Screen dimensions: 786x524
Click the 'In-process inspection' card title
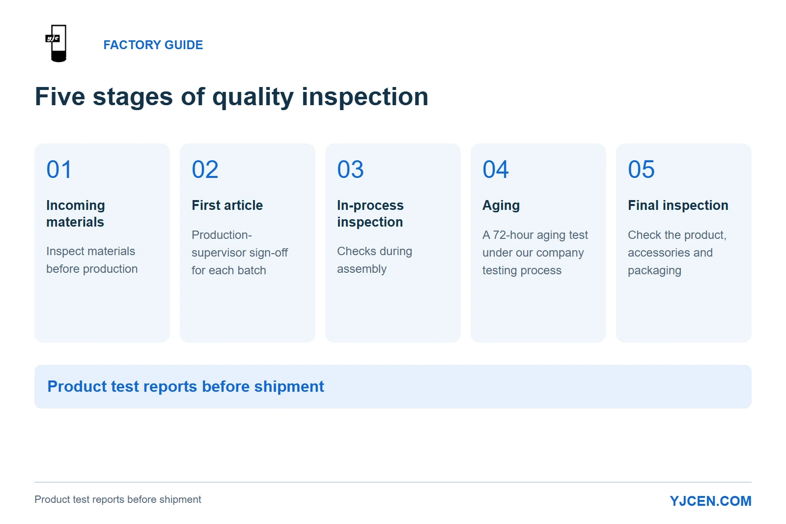[370, 213]
